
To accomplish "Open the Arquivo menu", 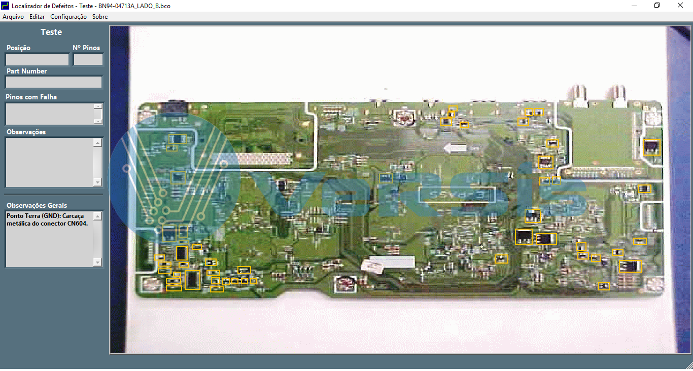I will coord(13,17).
